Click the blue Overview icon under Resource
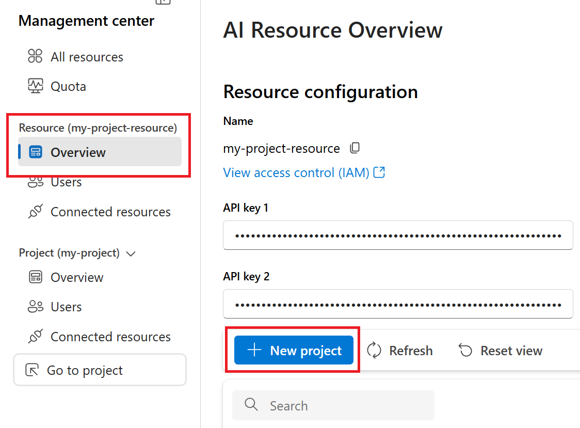 pos(36,152)
